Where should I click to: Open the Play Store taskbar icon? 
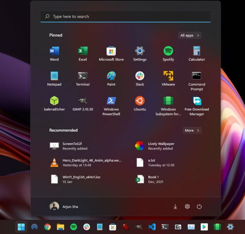pyautogui.click(x=204, y=227)
